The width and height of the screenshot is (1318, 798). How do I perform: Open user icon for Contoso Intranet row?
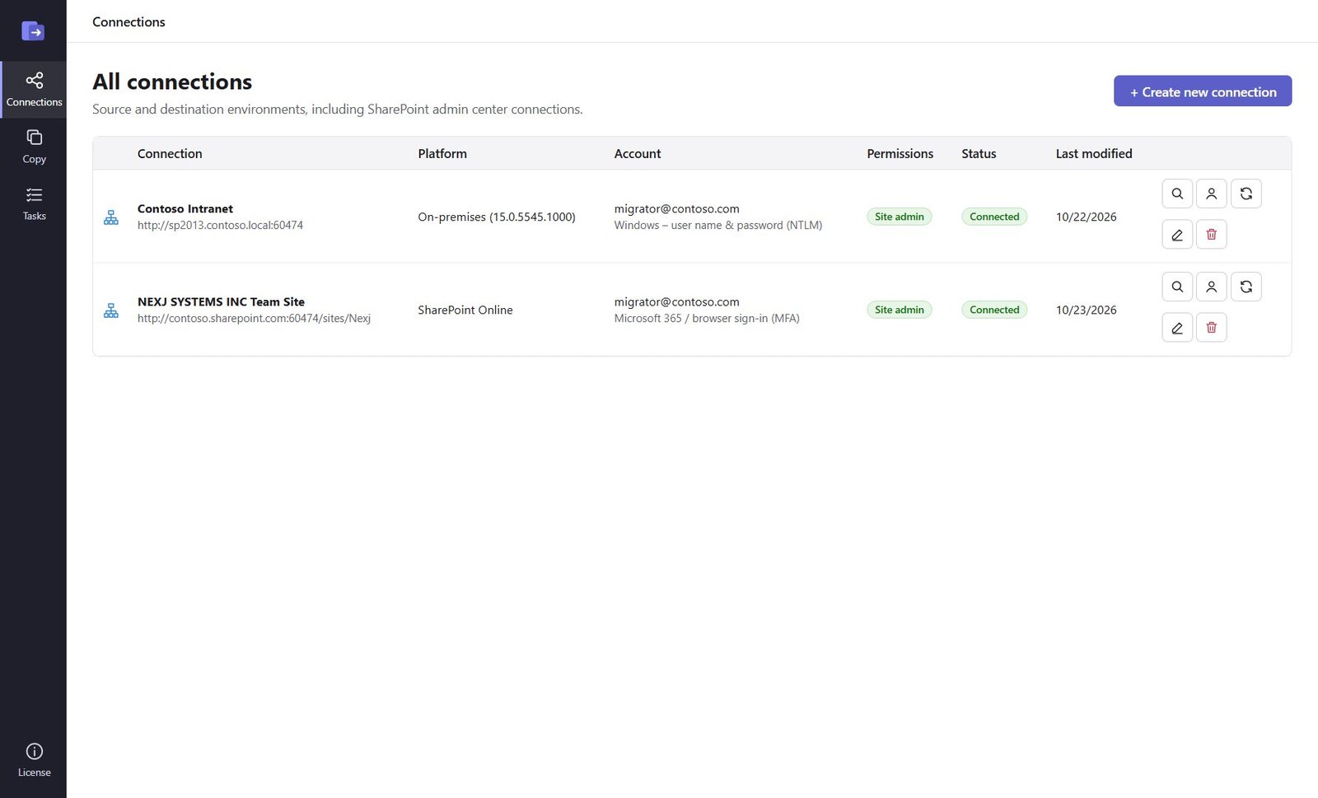point(1211,194)
